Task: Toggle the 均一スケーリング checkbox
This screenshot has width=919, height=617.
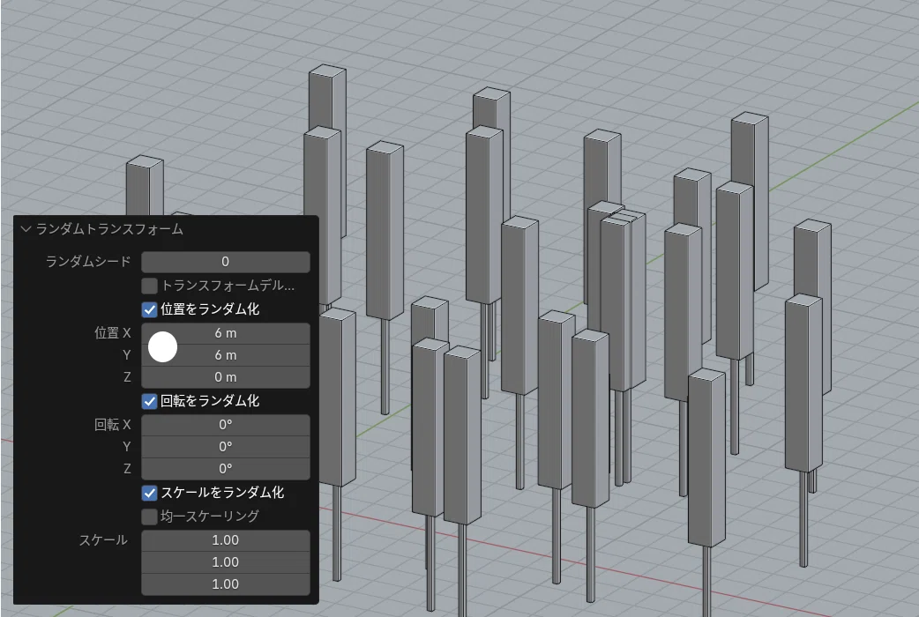Action: pos(149,517)
